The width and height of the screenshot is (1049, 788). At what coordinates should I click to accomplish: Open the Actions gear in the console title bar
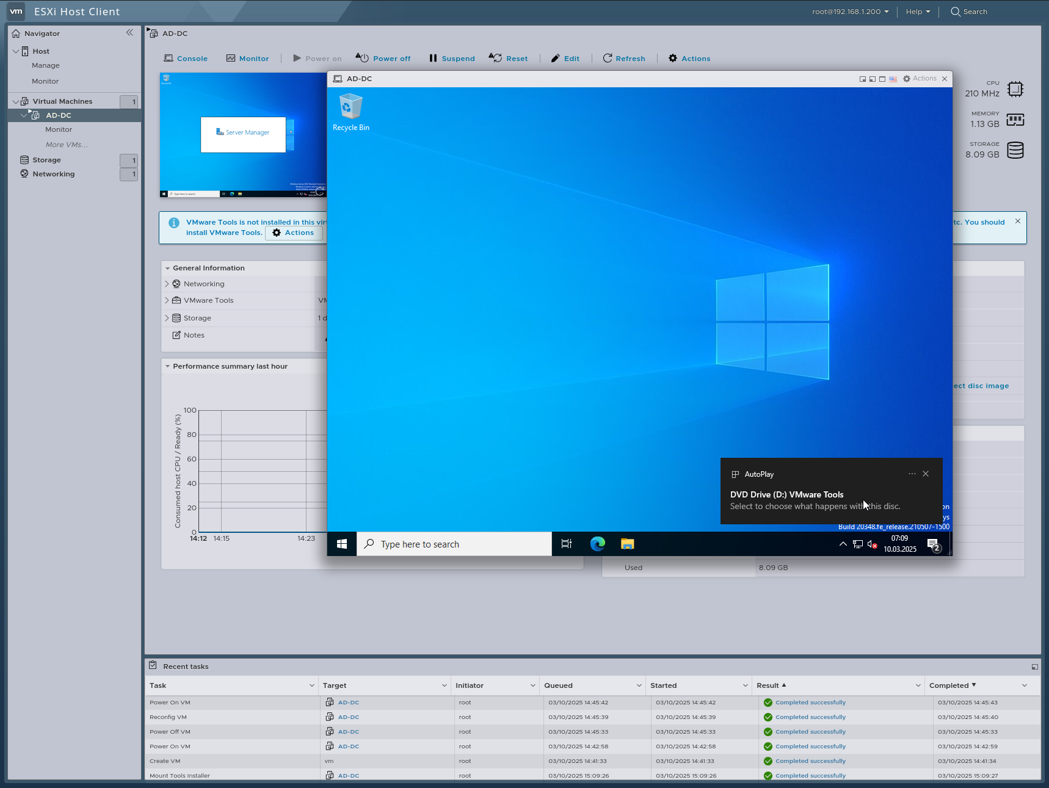[907, 79]
